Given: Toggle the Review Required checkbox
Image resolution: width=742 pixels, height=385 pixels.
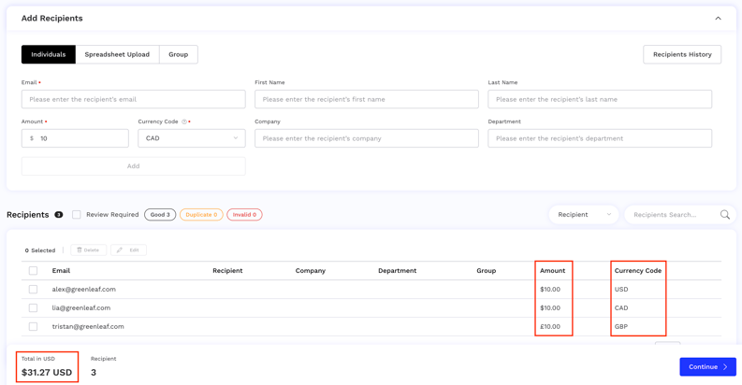Looking at the screenshot, I should click(x=77, y=215).
